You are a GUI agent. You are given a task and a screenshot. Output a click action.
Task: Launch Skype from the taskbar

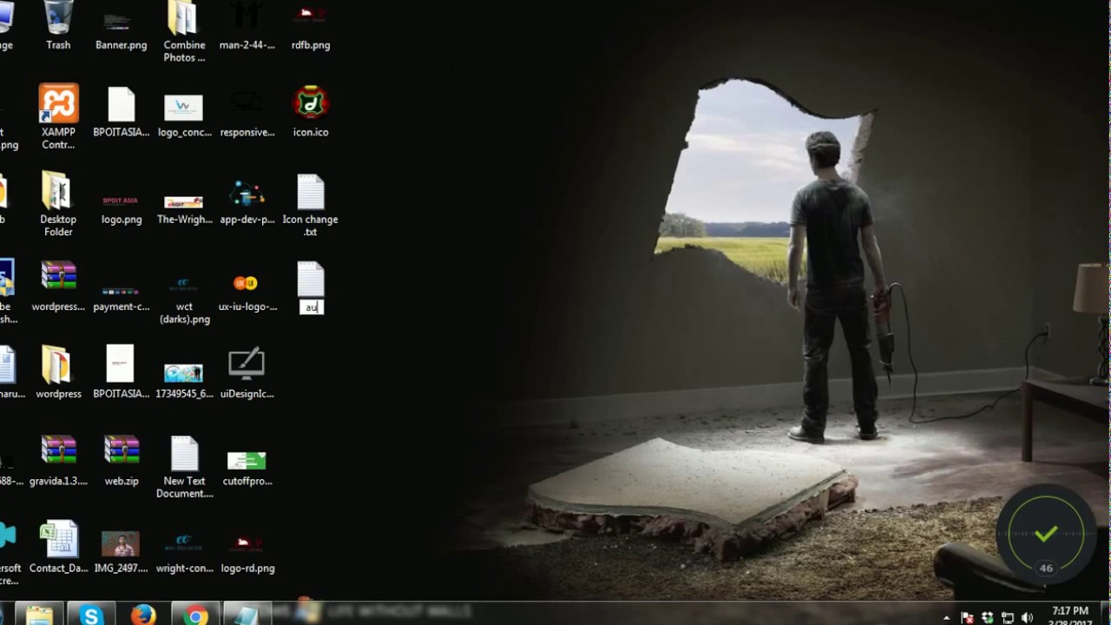click(91, 615)
